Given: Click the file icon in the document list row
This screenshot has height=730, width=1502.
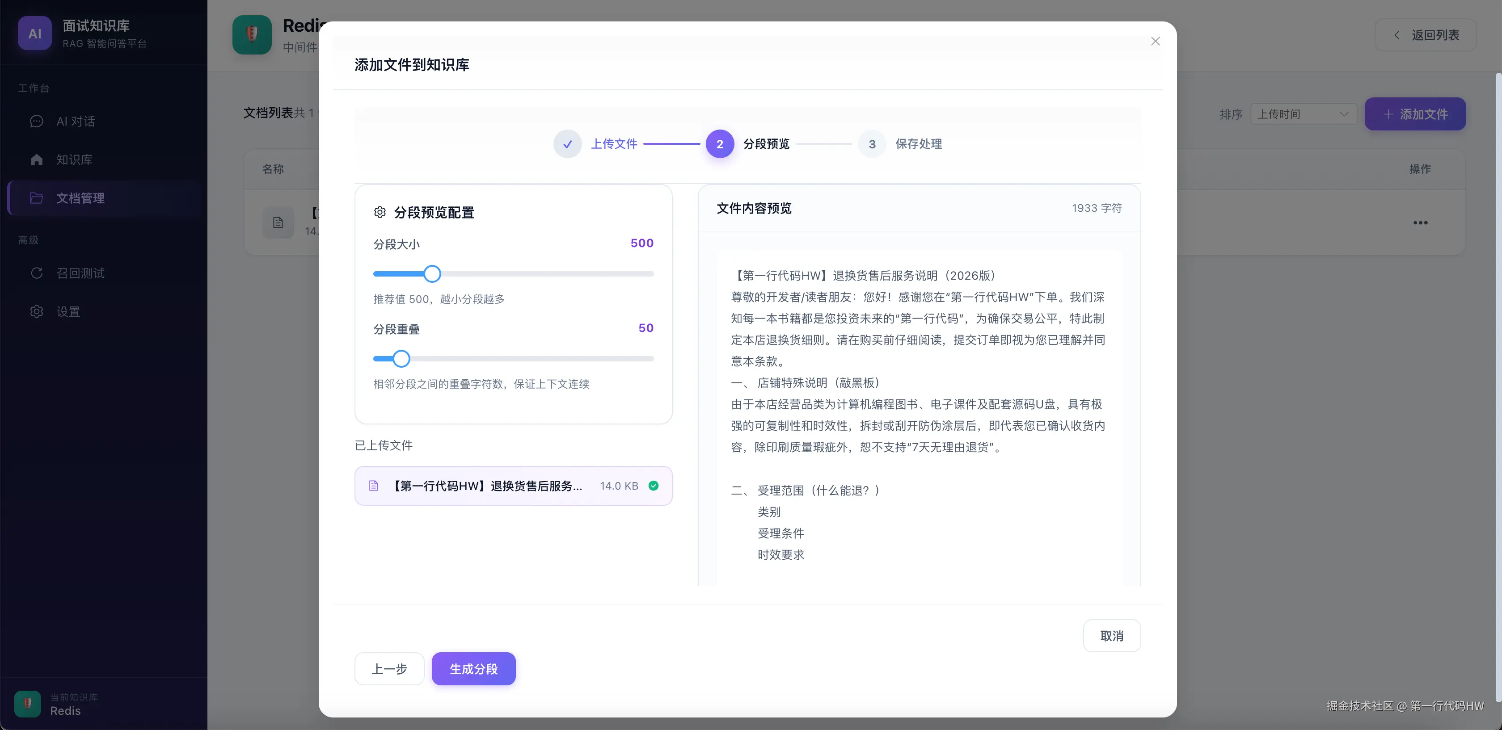Looking at the screenshot, I should click(x=278, y=222).
